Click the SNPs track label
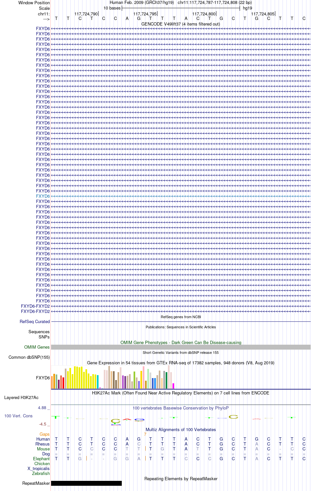Viewport: 311px width, 491px height. (44, 337)
